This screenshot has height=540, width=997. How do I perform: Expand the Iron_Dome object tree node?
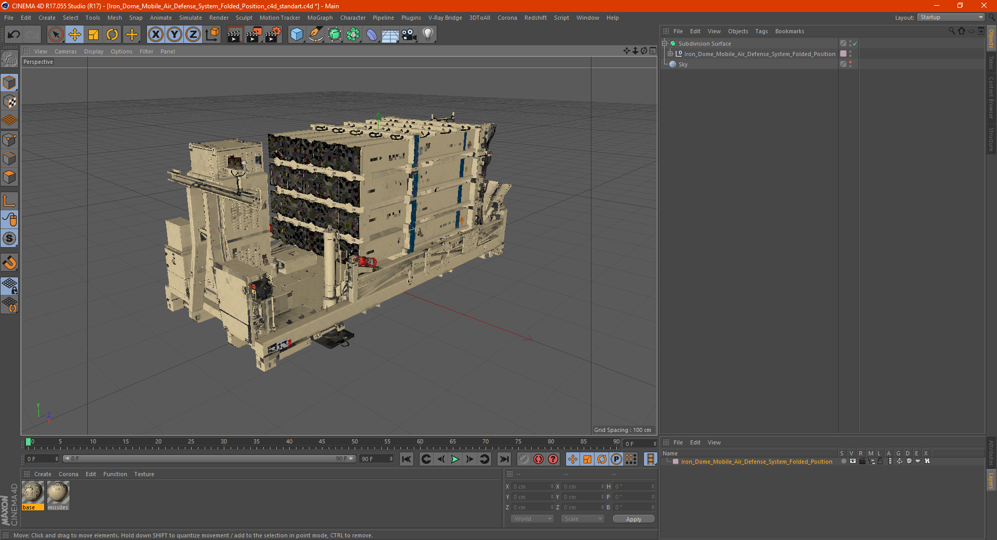click(670, 54)
